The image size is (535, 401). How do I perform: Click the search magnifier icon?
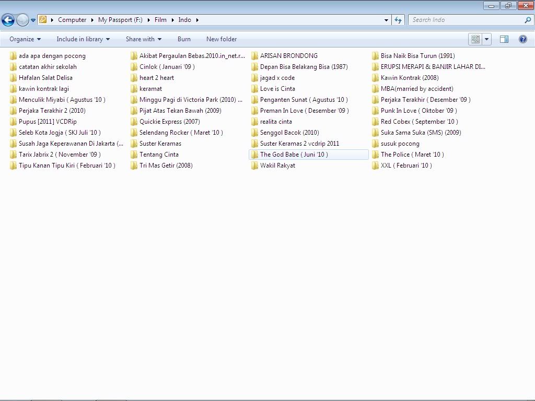tap(528, 20)
